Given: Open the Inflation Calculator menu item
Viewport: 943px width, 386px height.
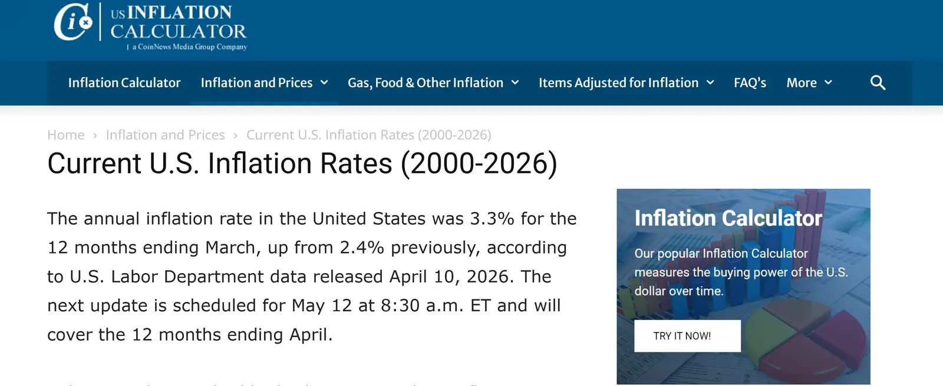Looking at the screenshot, I should coord(124,83).
